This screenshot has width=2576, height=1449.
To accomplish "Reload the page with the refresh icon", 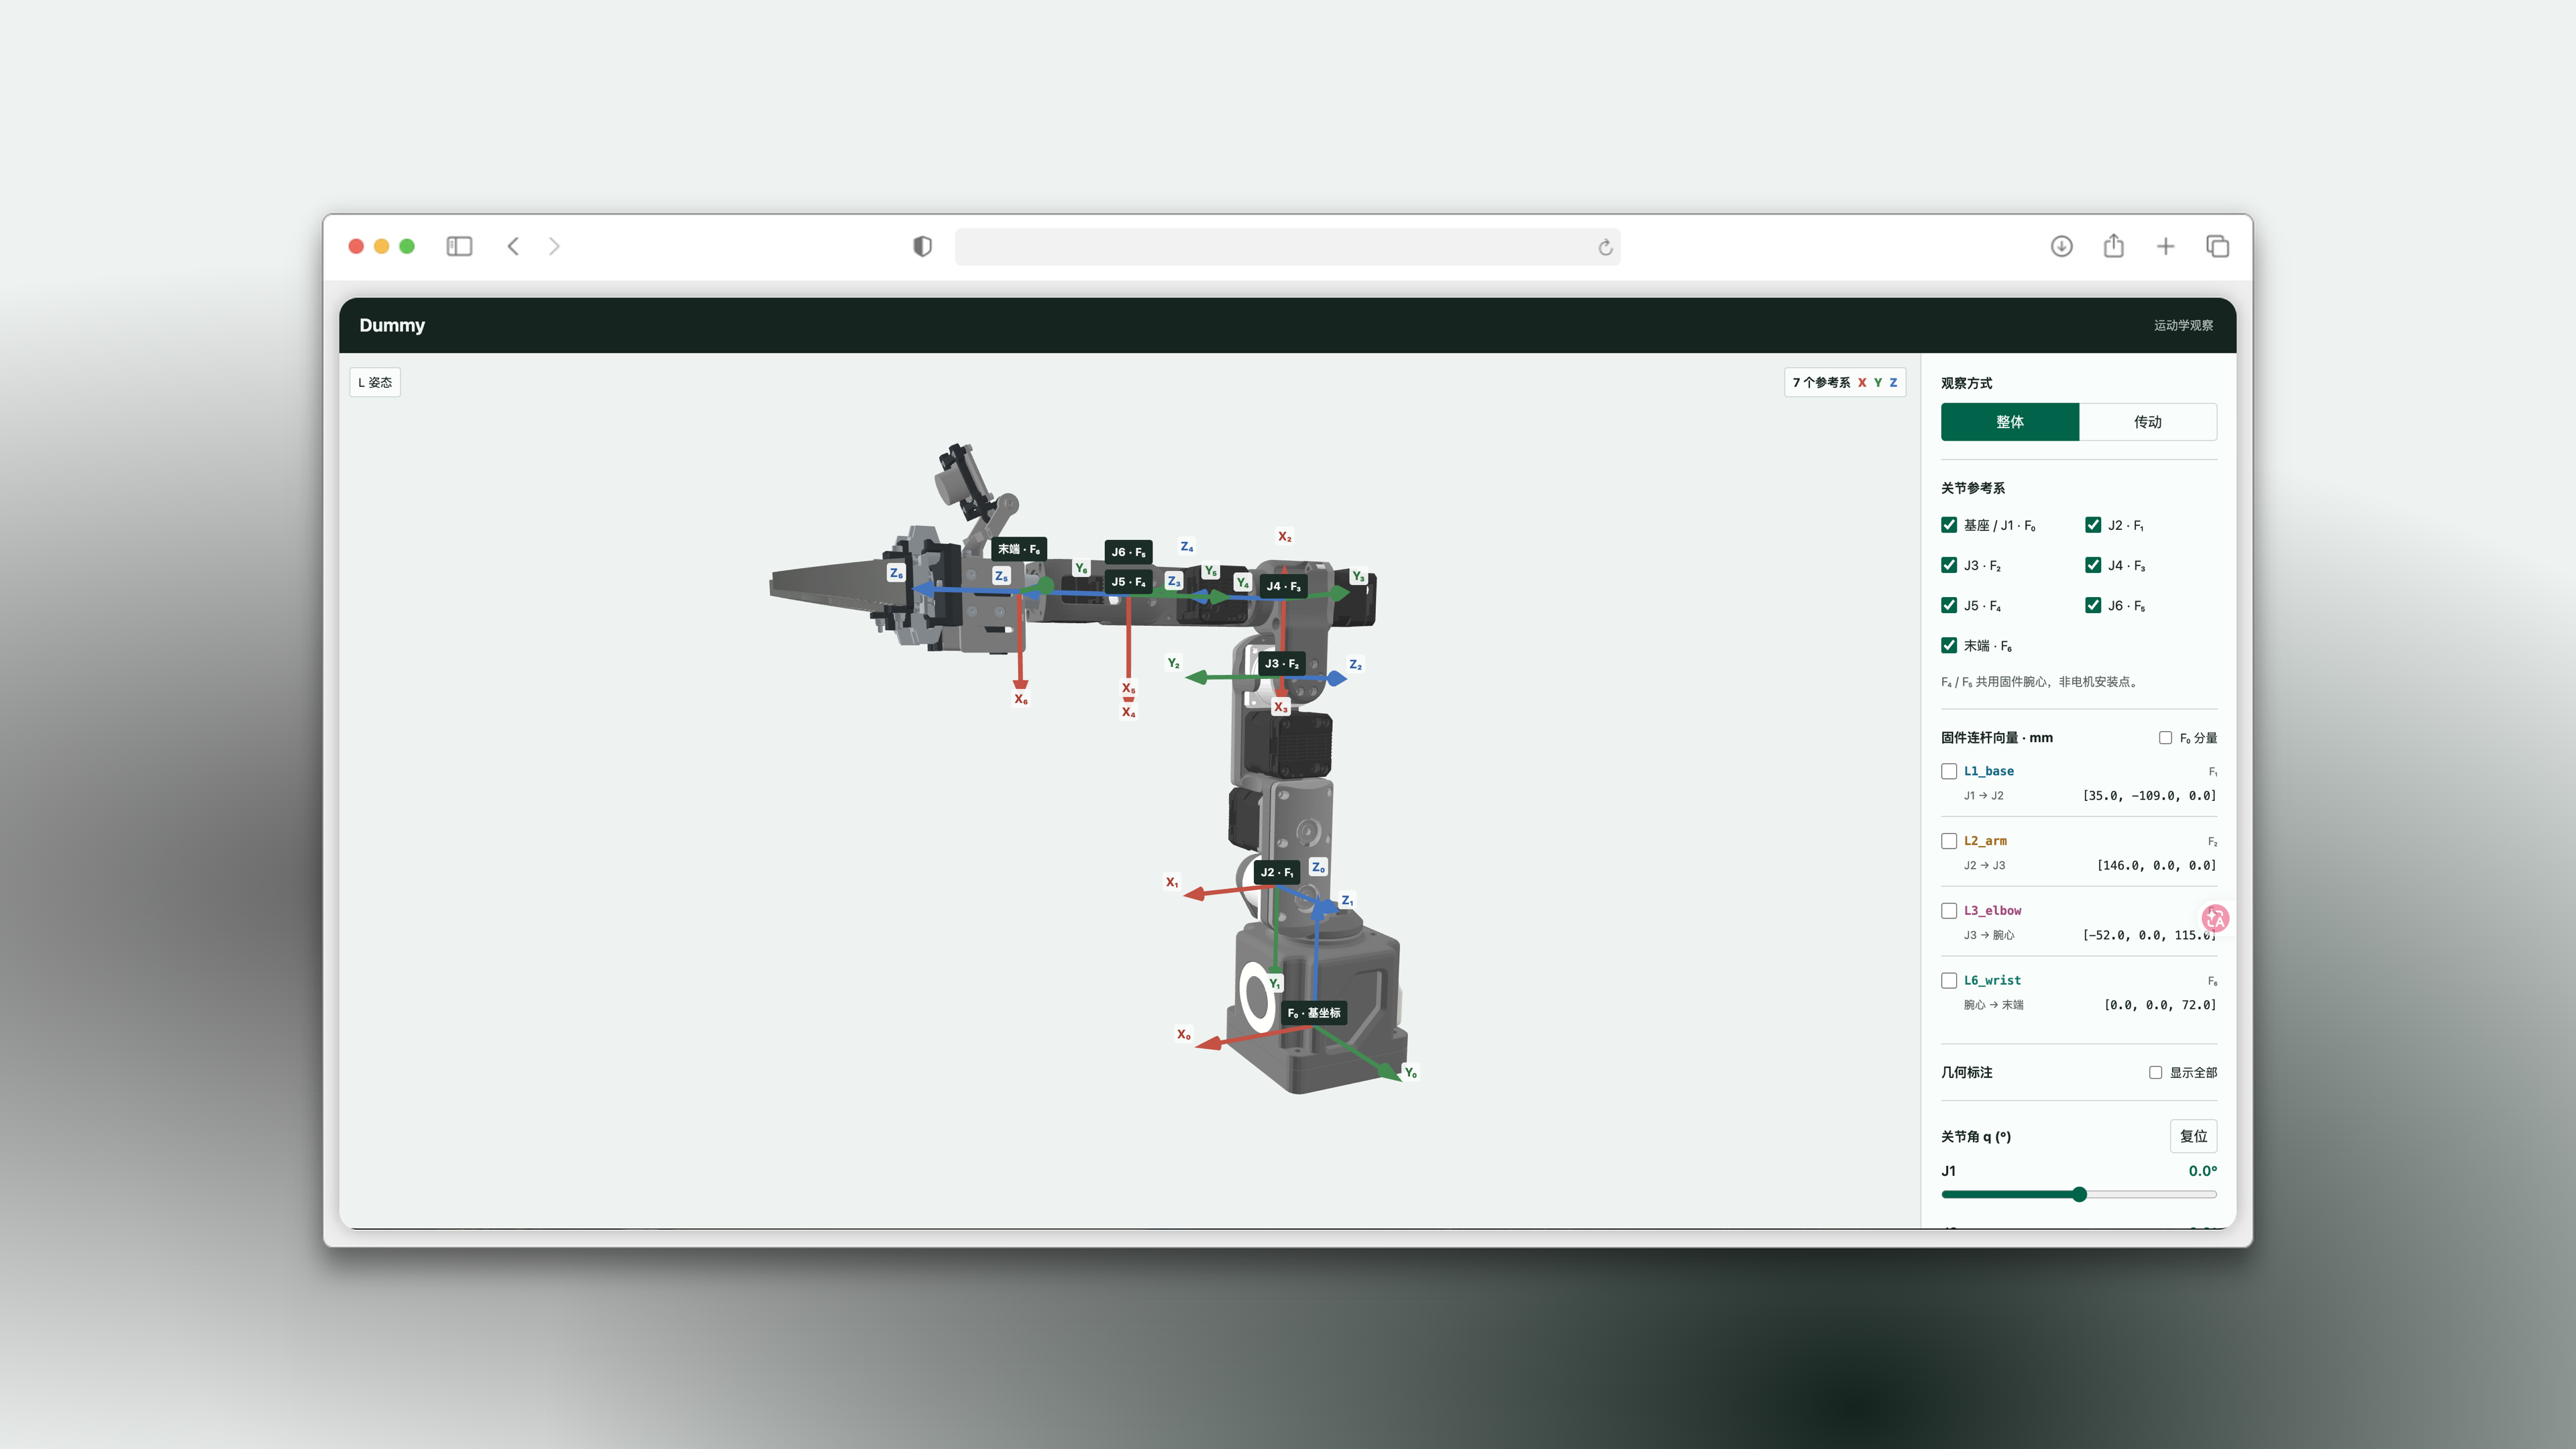I will point(1605,247).
